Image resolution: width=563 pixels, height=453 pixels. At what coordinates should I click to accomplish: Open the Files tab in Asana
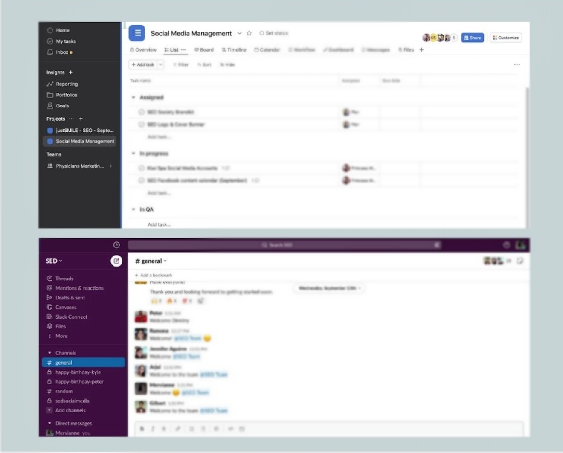pyautogui.click(x=406, y=50)
